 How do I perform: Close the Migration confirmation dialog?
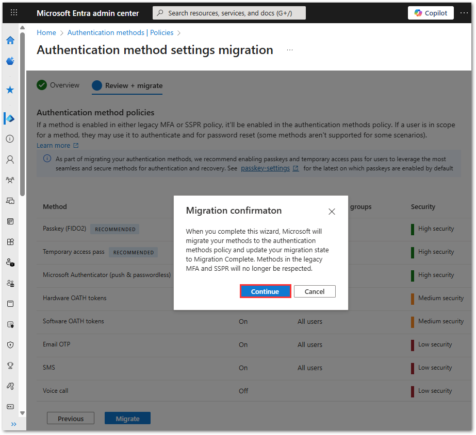point(332,212)
